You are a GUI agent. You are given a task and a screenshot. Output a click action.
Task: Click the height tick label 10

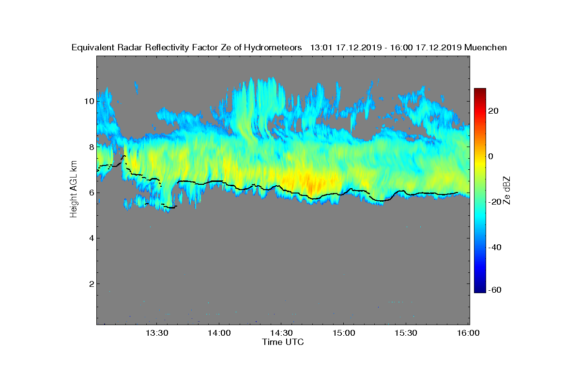point(89,101)
